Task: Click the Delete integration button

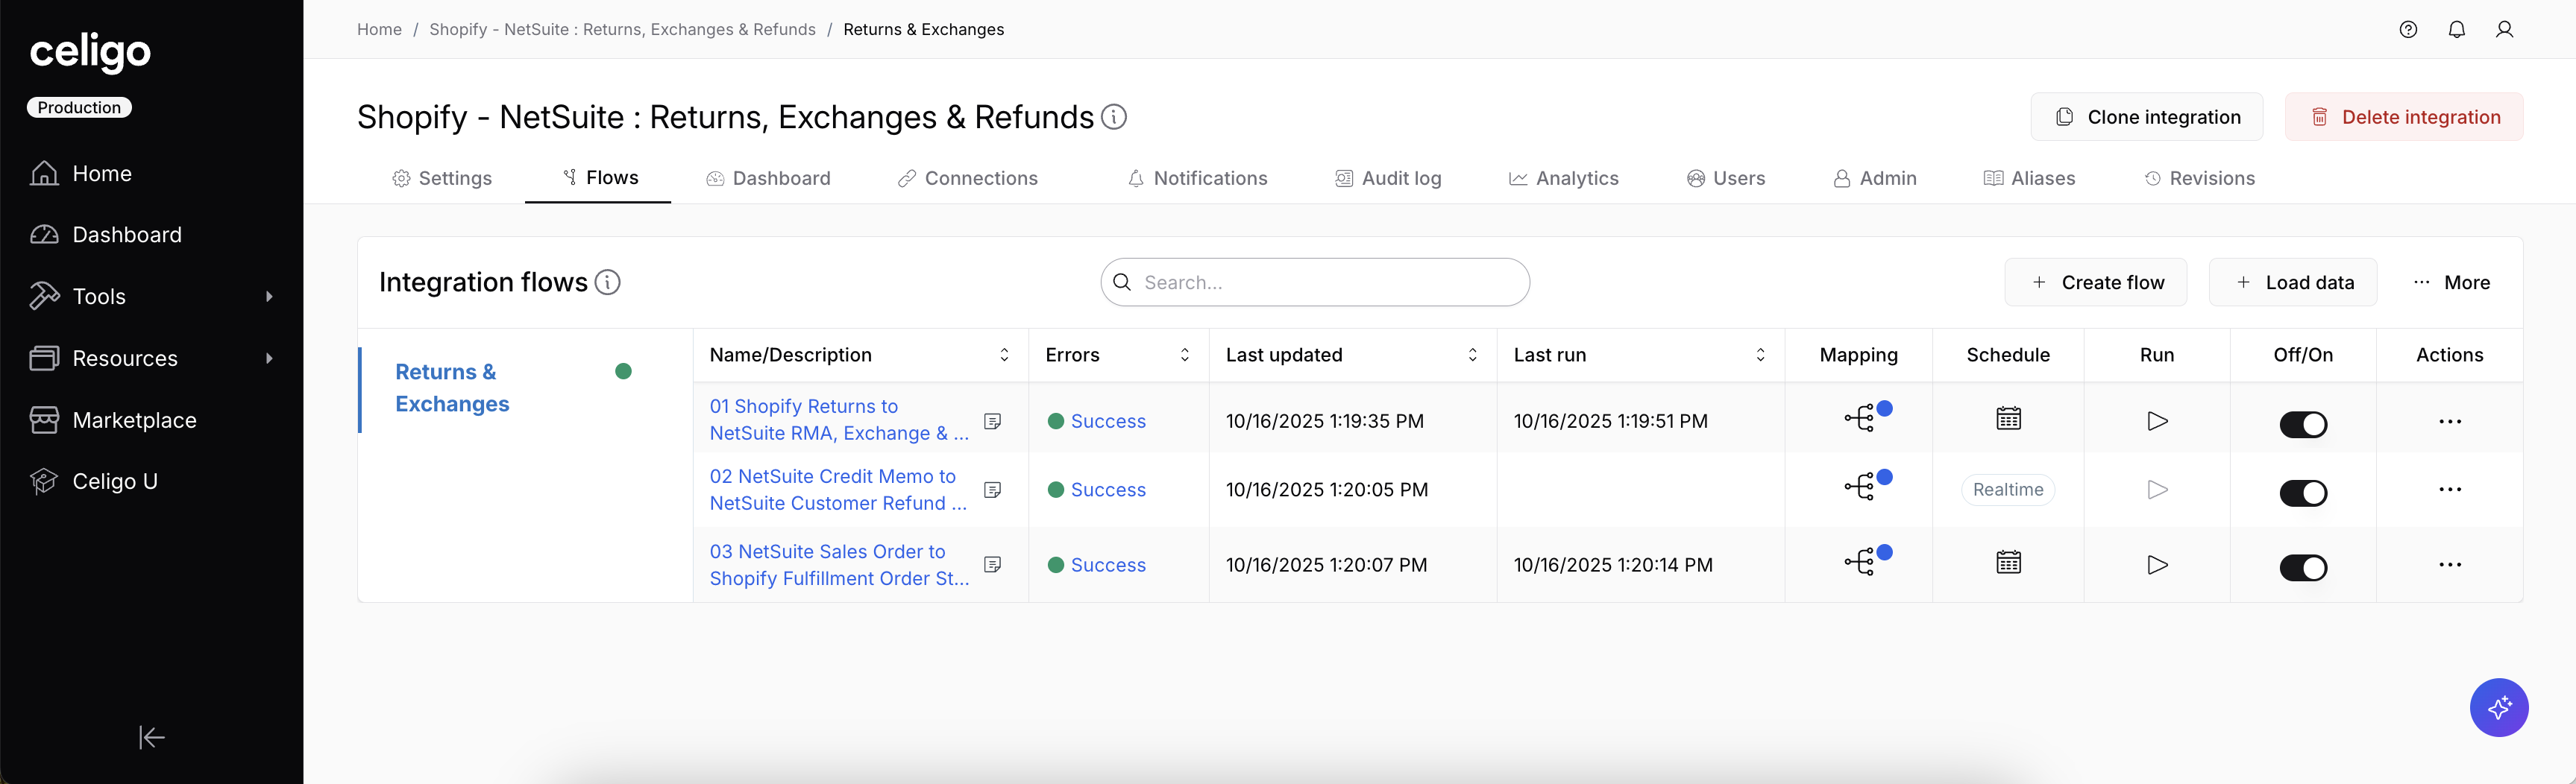Action: pyautogui.click(x=2404, y=117)
